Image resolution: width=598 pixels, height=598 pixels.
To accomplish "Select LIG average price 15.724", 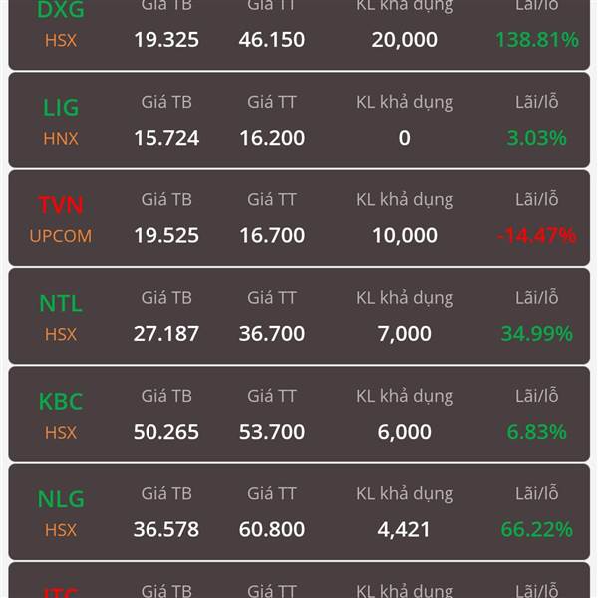I will 166,138.
